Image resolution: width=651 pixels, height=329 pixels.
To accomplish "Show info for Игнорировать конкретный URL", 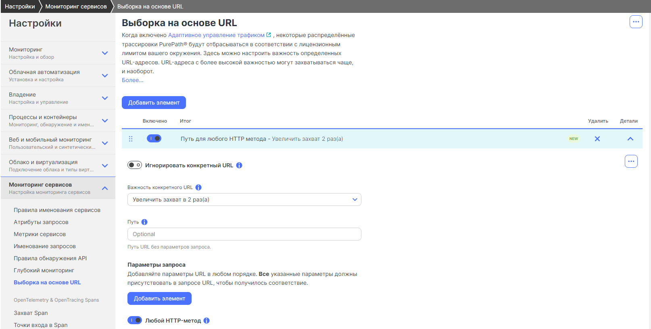I will coord(239,165).
